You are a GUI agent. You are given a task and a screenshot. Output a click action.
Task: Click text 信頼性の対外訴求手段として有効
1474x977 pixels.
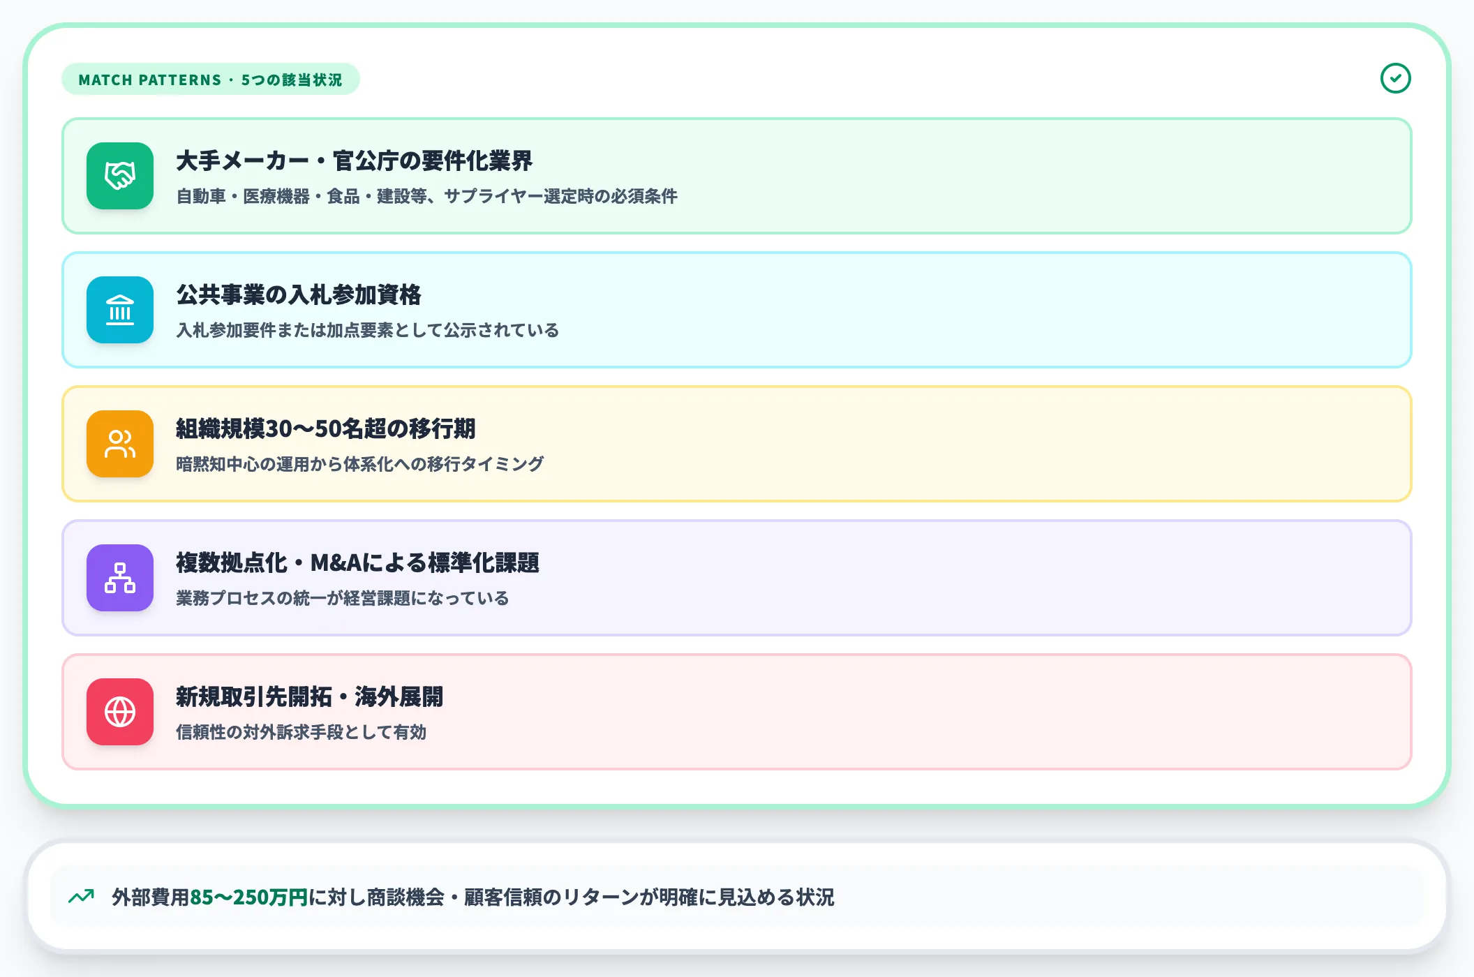[x=301, y=732]
